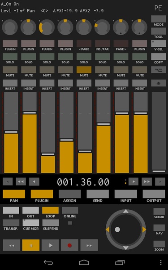The image size is (168, 270).
Task: Select the OUTPUT assignment mode
Action: coord(154,194)
